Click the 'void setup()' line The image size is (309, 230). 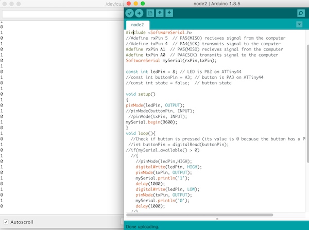point(141,94)
